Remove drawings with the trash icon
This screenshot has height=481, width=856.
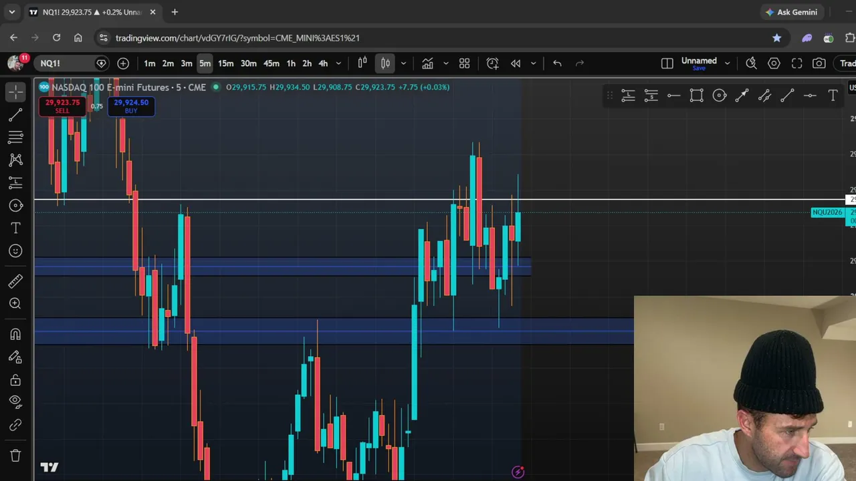[x=15, y=456]
